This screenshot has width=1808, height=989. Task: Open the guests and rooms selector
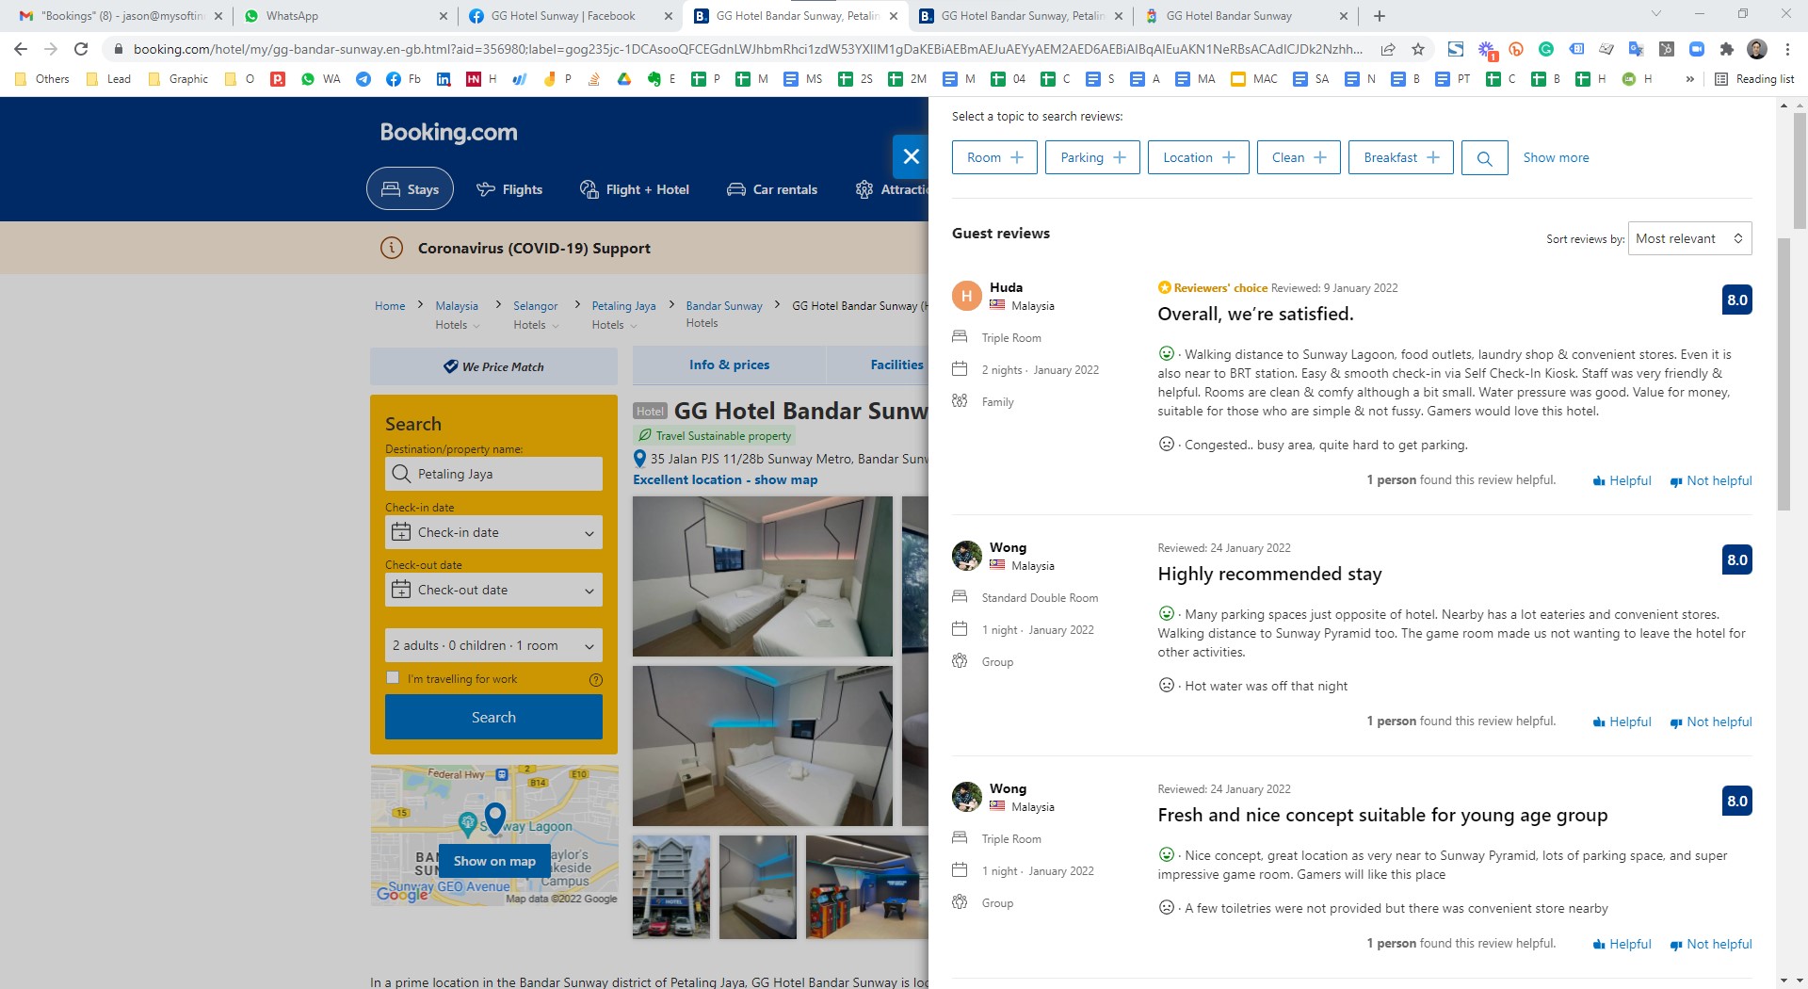click(493, 646)
